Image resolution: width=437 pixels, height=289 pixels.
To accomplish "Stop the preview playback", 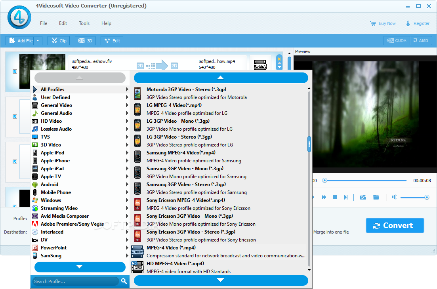I will pyautogui.click(x=335, y=197).
